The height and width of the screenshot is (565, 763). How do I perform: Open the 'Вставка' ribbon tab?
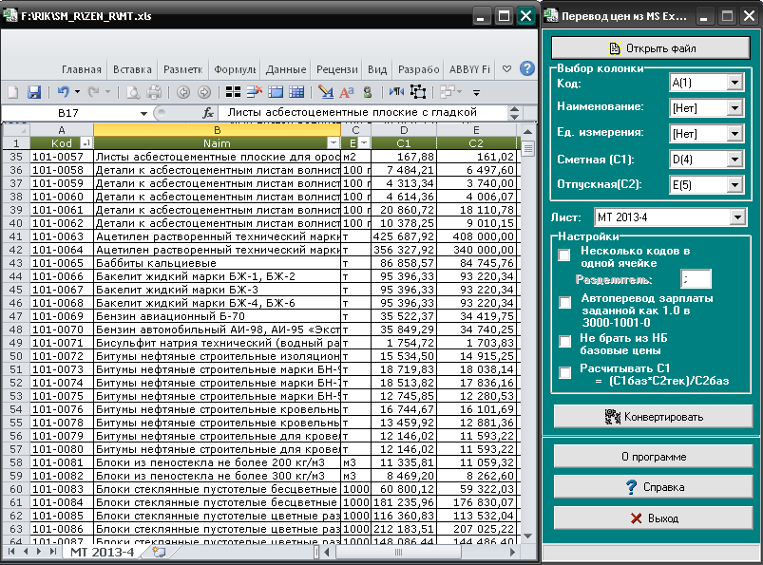pyautogui.click(x=132, y=69)
